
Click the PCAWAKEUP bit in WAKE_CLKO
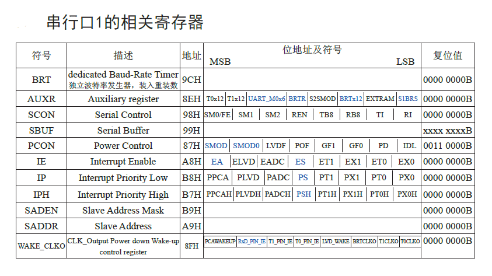click(x=220, y=242)
